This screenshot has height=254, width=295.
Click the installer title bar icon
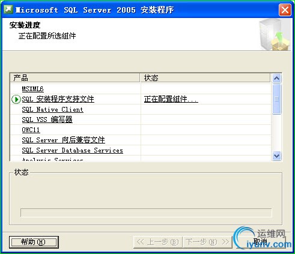click(x=8, y=10)
